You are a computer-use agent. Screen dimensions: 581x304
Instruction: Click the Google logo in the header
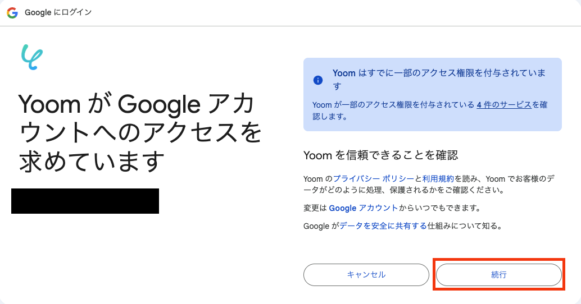tap(12, 12)
